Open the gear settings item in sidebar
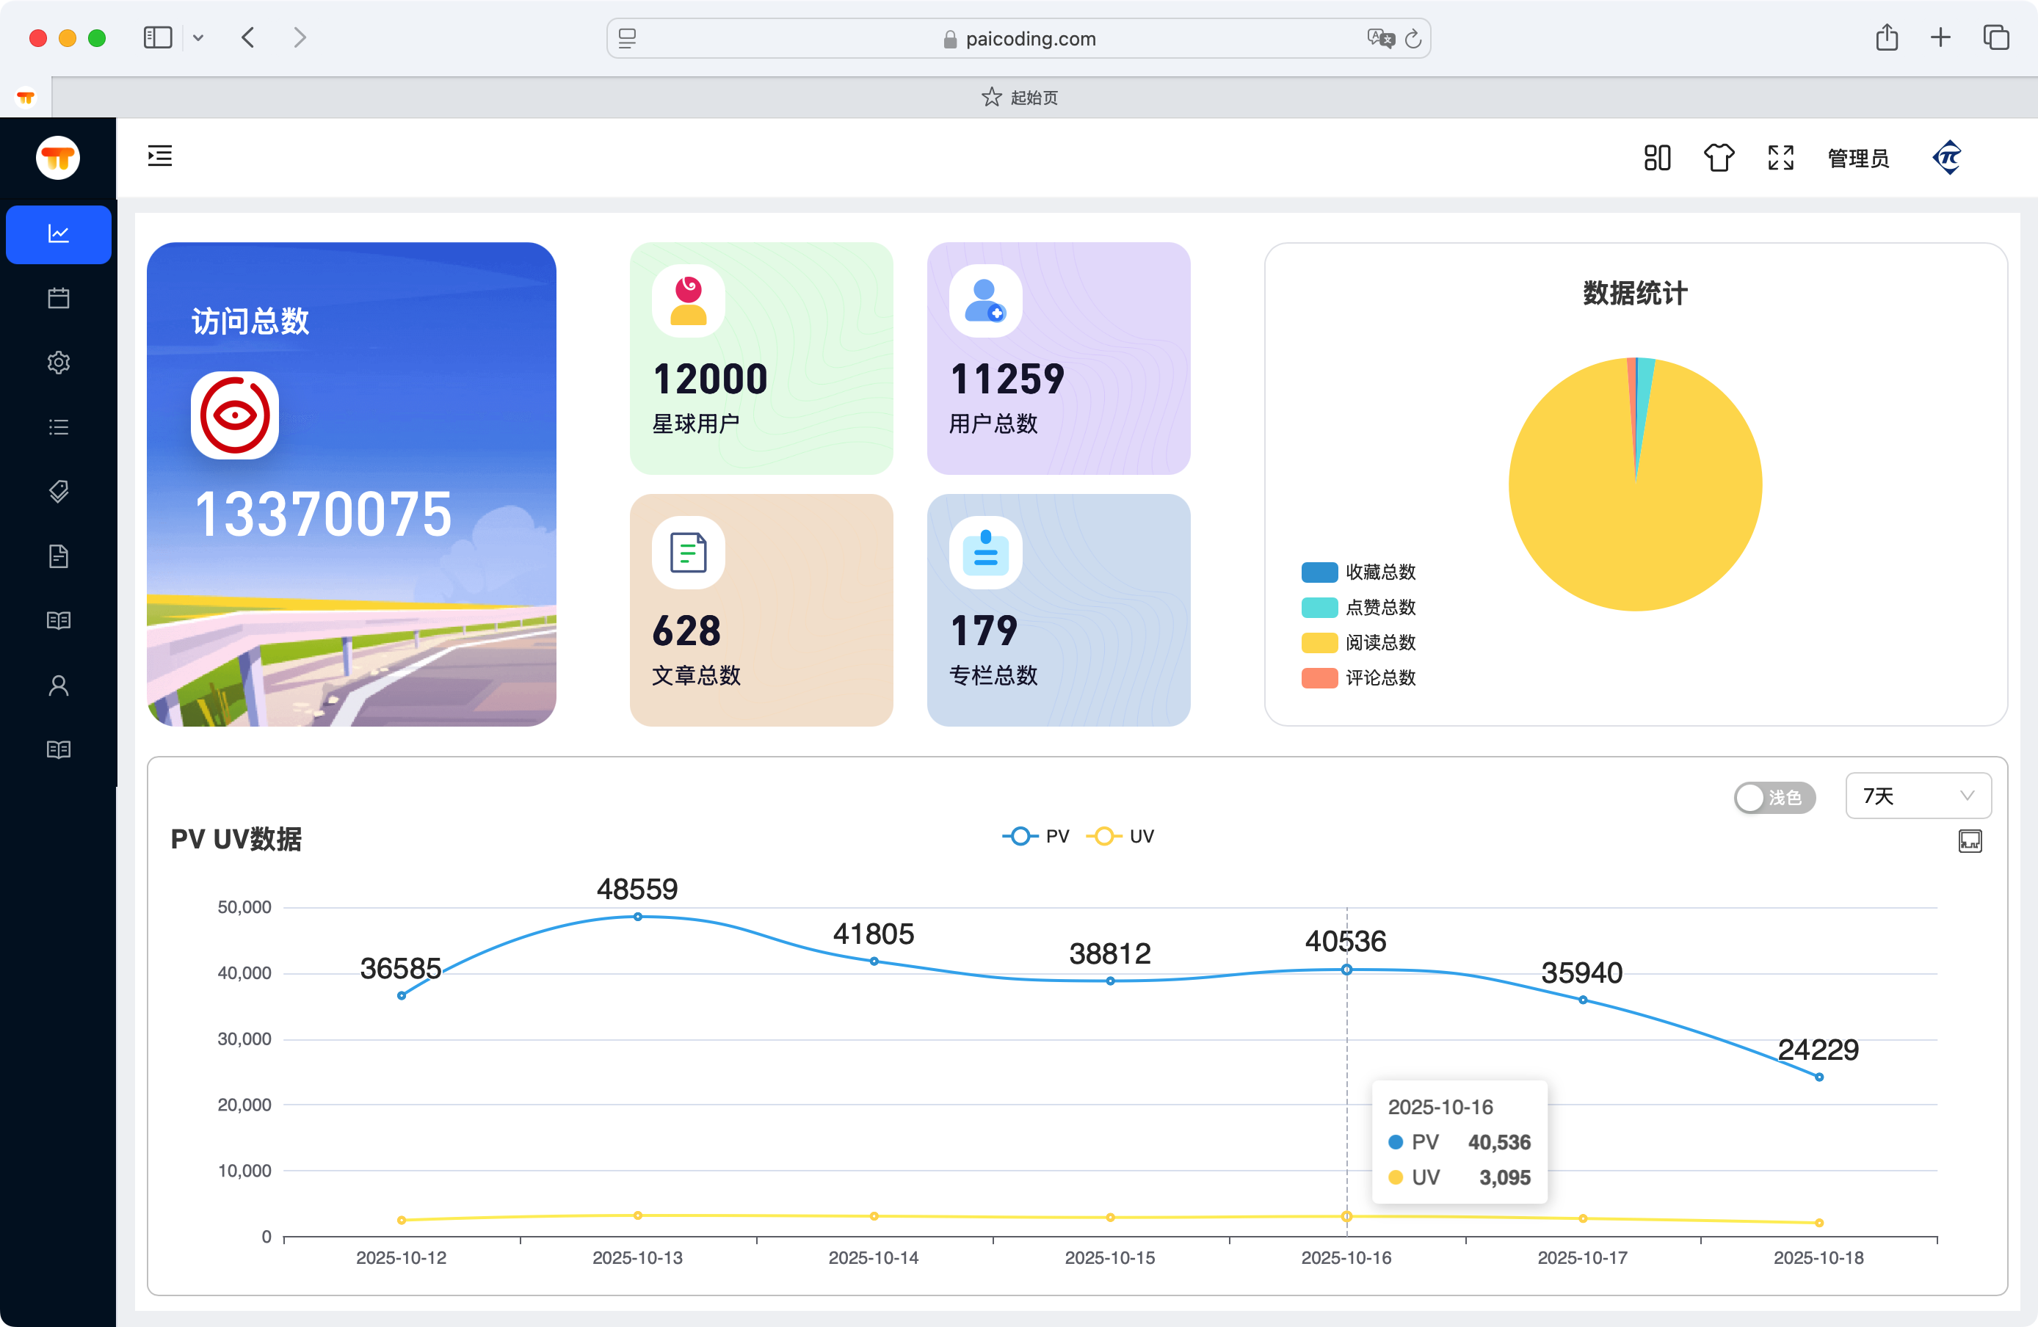Image resolution: width=2038 pixels, height=1327 pixels. click(58, 363)
